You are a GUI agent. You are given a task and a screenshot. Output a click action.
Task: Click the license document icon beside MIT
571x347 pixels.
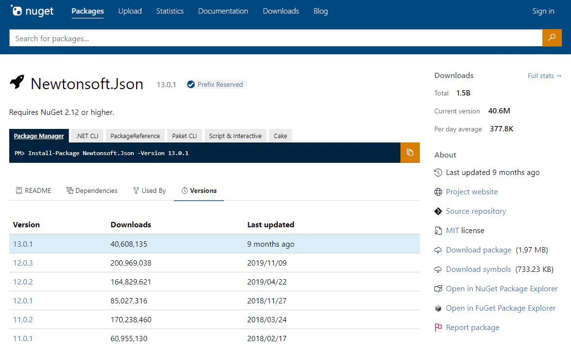coord(438,231)
